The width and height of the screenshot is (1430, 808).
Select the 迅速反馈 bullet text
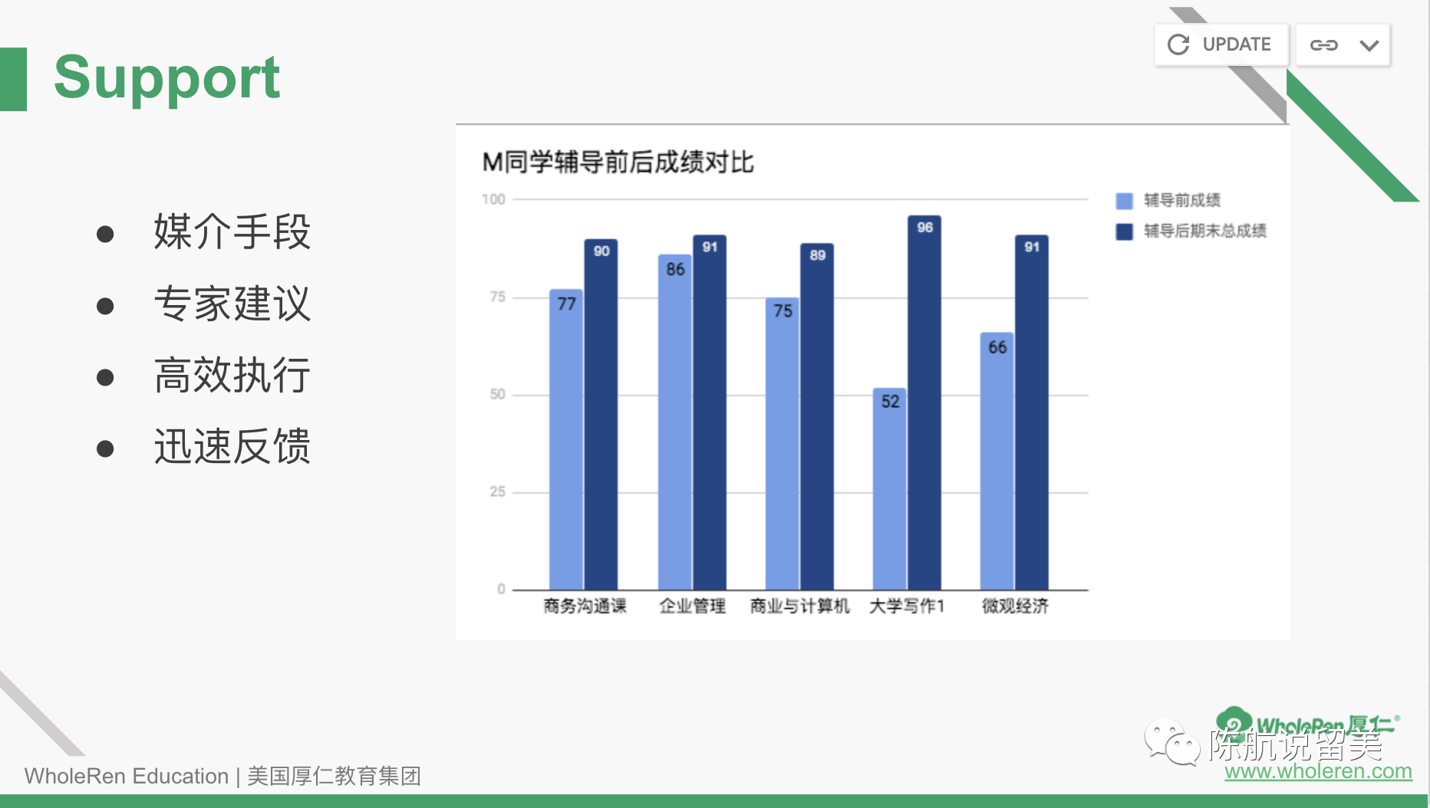[232, 447]
